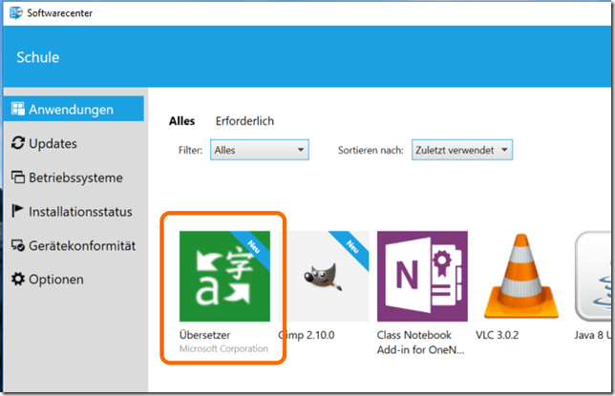This screenshot has height=396, width=615.
Task: Select the Gimp 2.10.0 mascot icon
Action: 323,276
